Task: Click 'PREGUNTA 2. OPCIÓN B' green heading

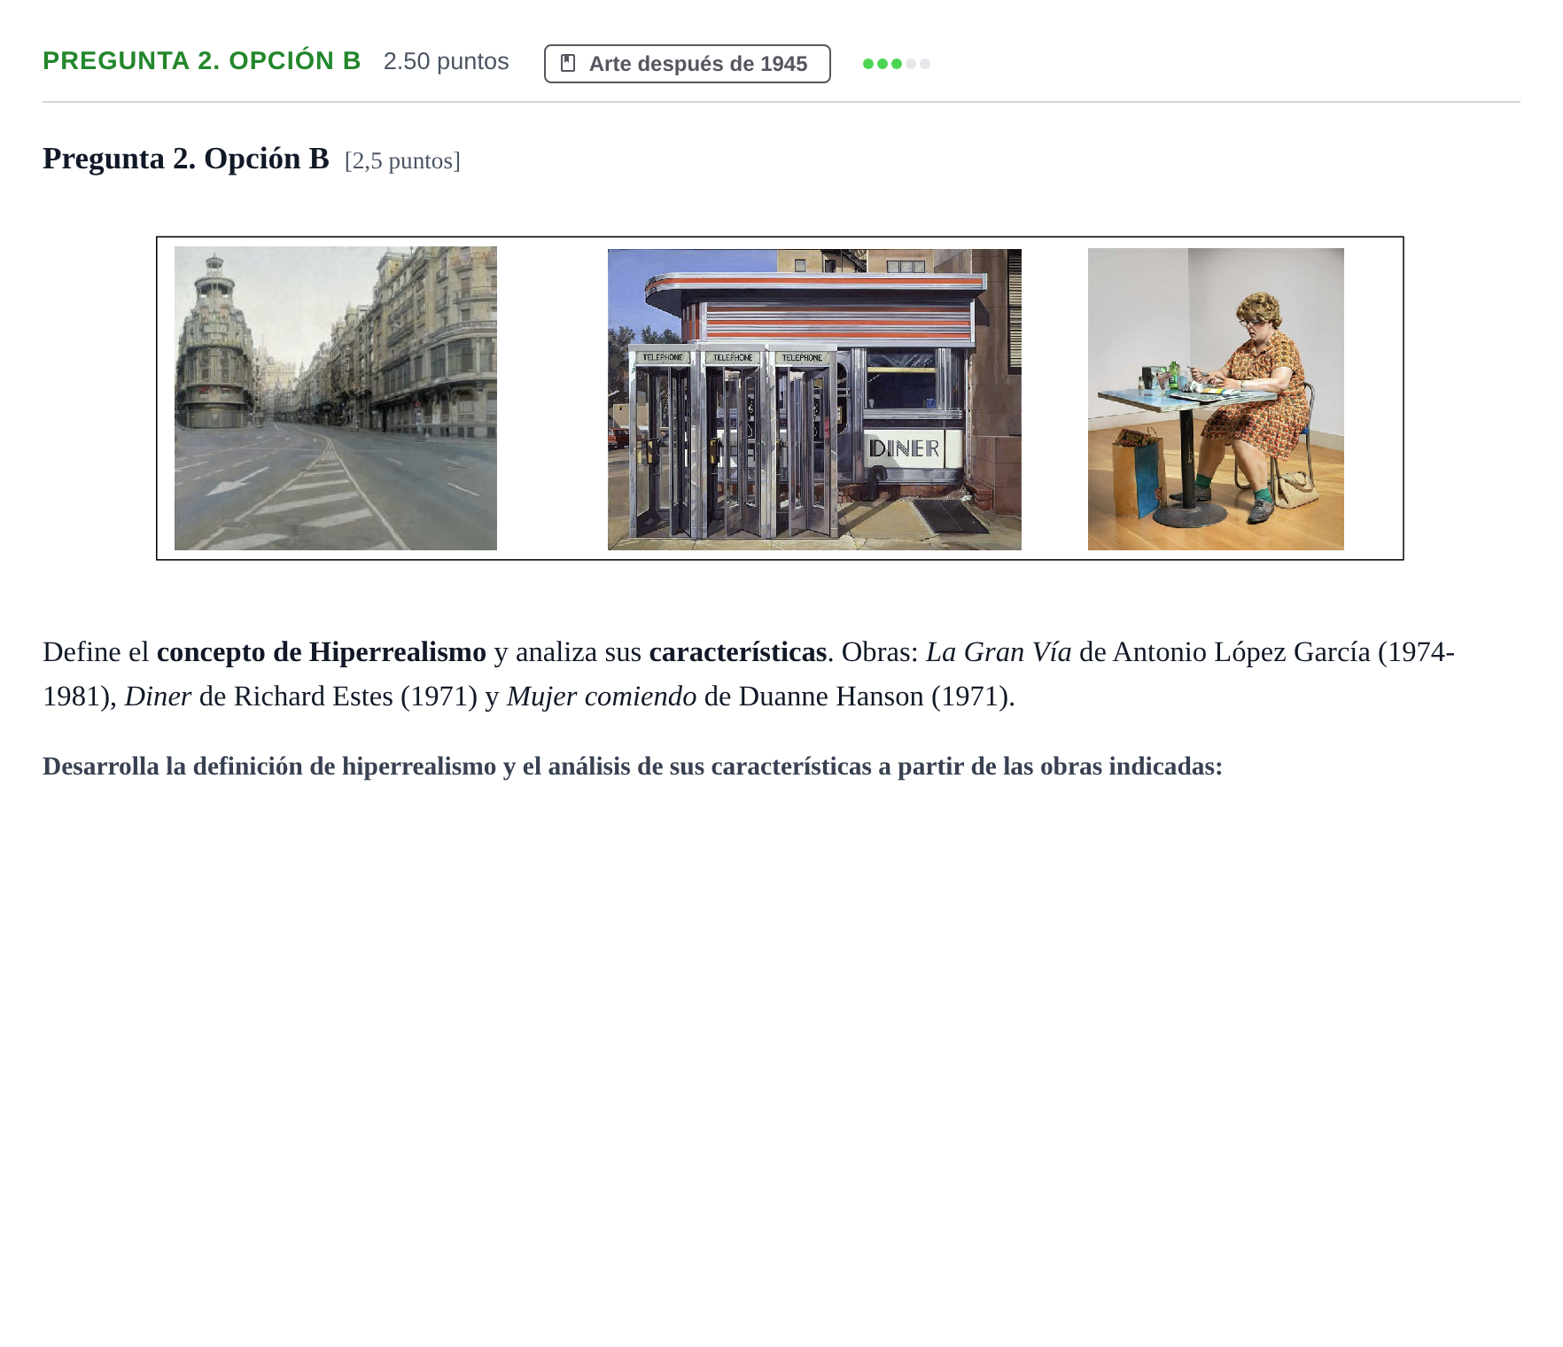Action: [x=202, y=61]
